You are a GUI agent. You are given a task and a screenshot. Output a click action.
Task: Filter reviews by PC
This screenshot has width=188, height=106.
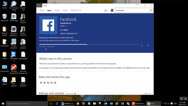click(75, 94)
